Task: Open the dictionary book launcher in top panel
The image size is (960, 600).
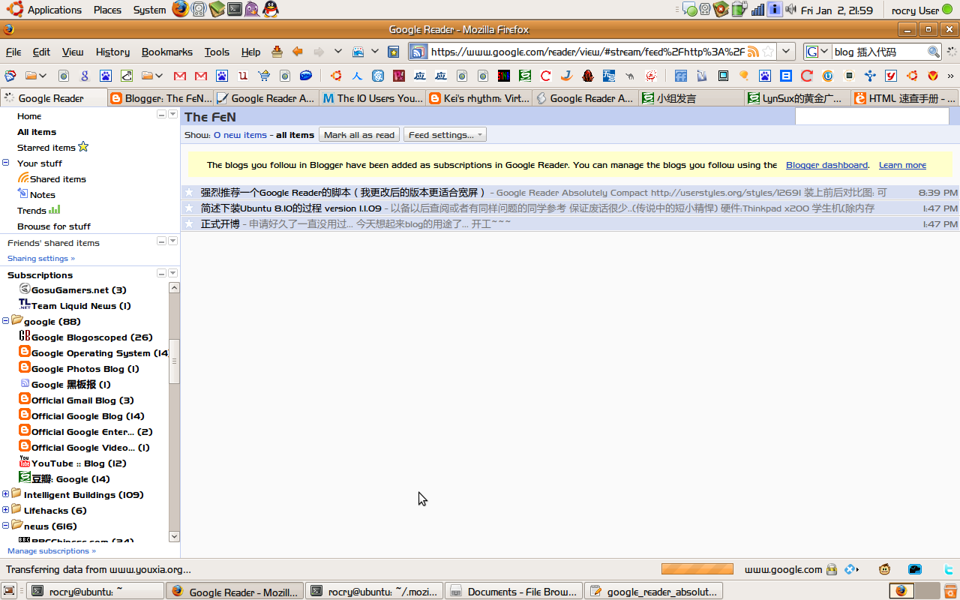Action: tap(217, 10)
